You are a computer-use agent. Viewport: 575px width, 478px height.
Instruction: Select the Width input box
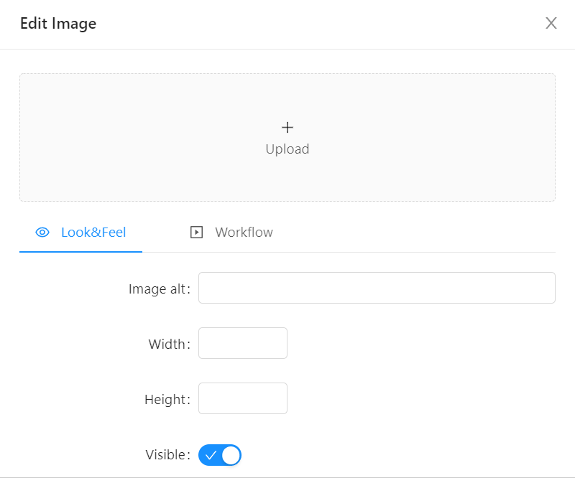(x=243, y=343)
